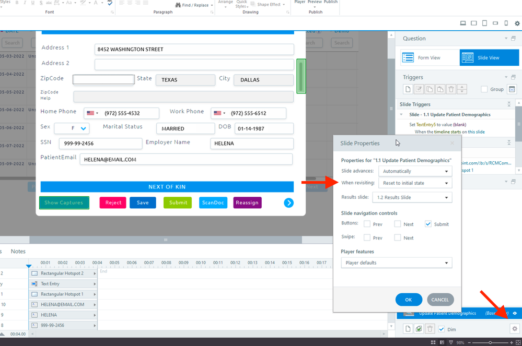Image resolution: width=522 pixels, height=346 pixels.
Task: Expand Text Entry timeline row
Action: pos(95,284)
